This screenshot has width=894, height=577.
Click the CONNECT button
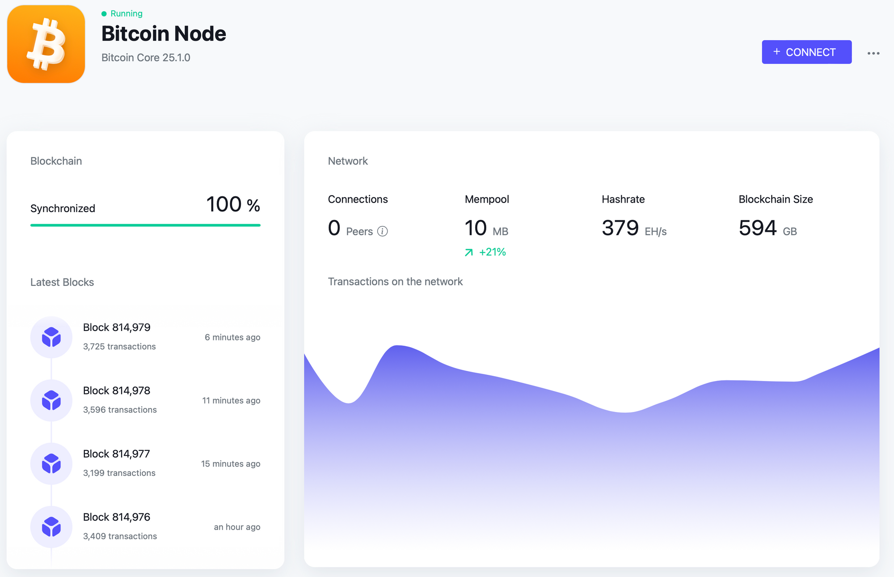(806, 52)
